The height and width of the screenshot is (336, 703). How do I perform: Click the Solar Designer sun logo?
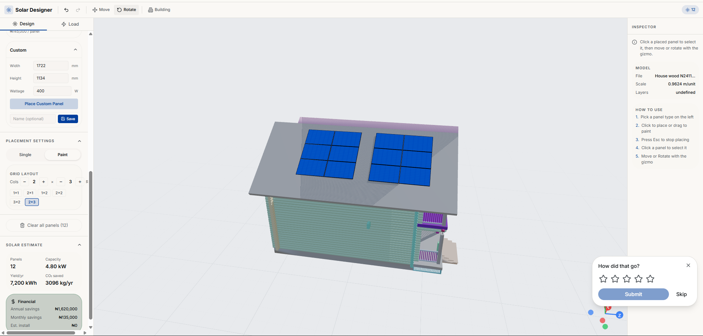[9, 10]
